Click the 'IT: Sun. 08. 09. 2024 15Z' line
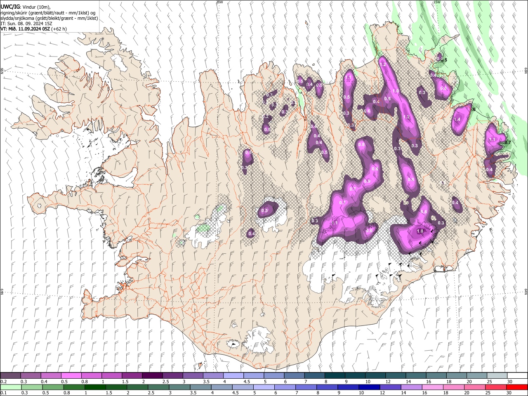Image resolution: width=528 pixels, height=396 pixels. click(x=26, y=24)
